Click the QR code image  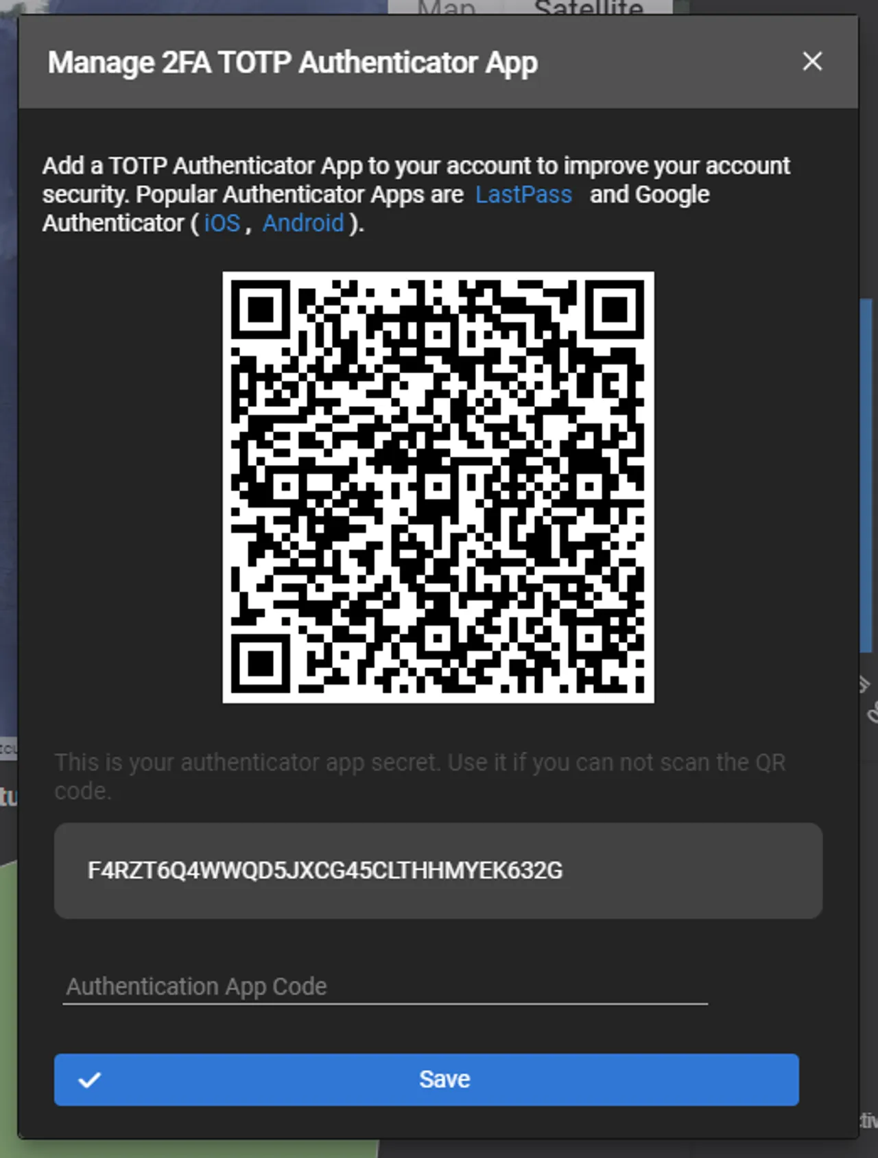438,487
